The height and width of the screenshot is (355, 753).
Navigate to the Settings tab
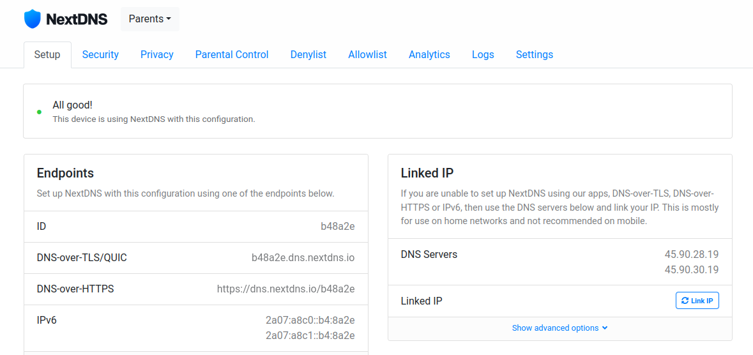pos(535,55)
